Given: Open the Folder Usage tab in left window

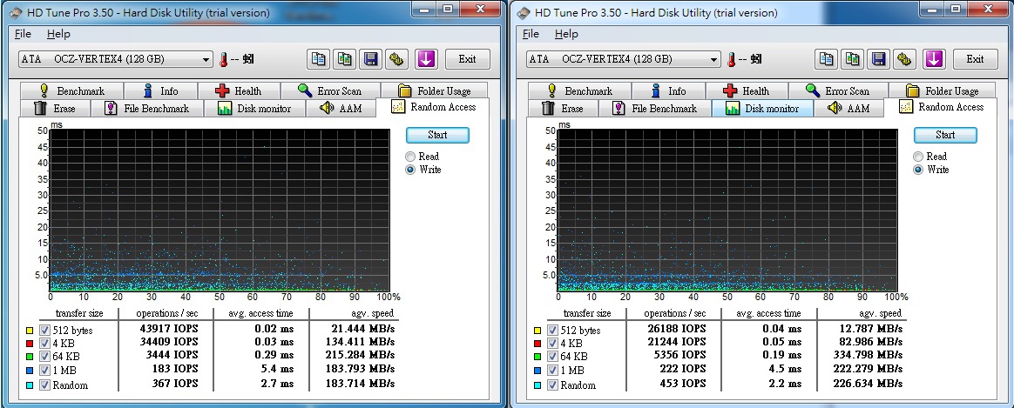Looking at the screenshot, I should click(x=435, y=91).
